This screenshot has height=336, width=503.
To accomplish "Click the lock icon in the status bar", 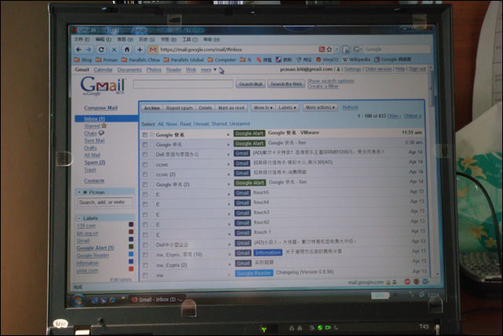I will (x=387, y=282).
